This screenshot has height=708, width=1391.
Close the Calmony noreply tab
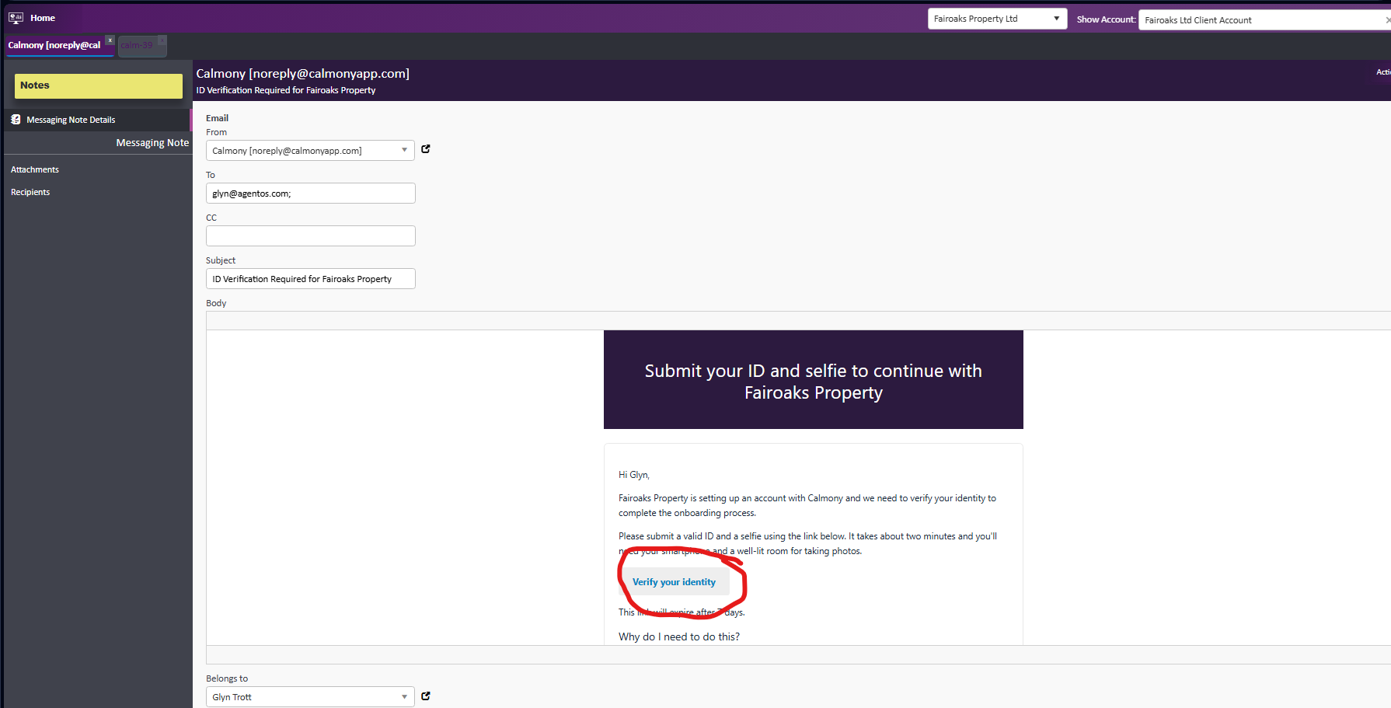point(110,40)
